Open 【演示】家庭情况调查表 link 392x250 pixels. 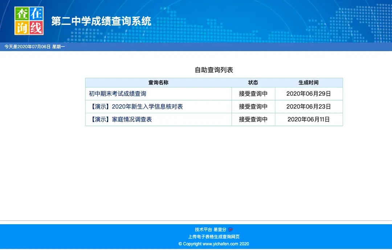click(x=121, y=120)
